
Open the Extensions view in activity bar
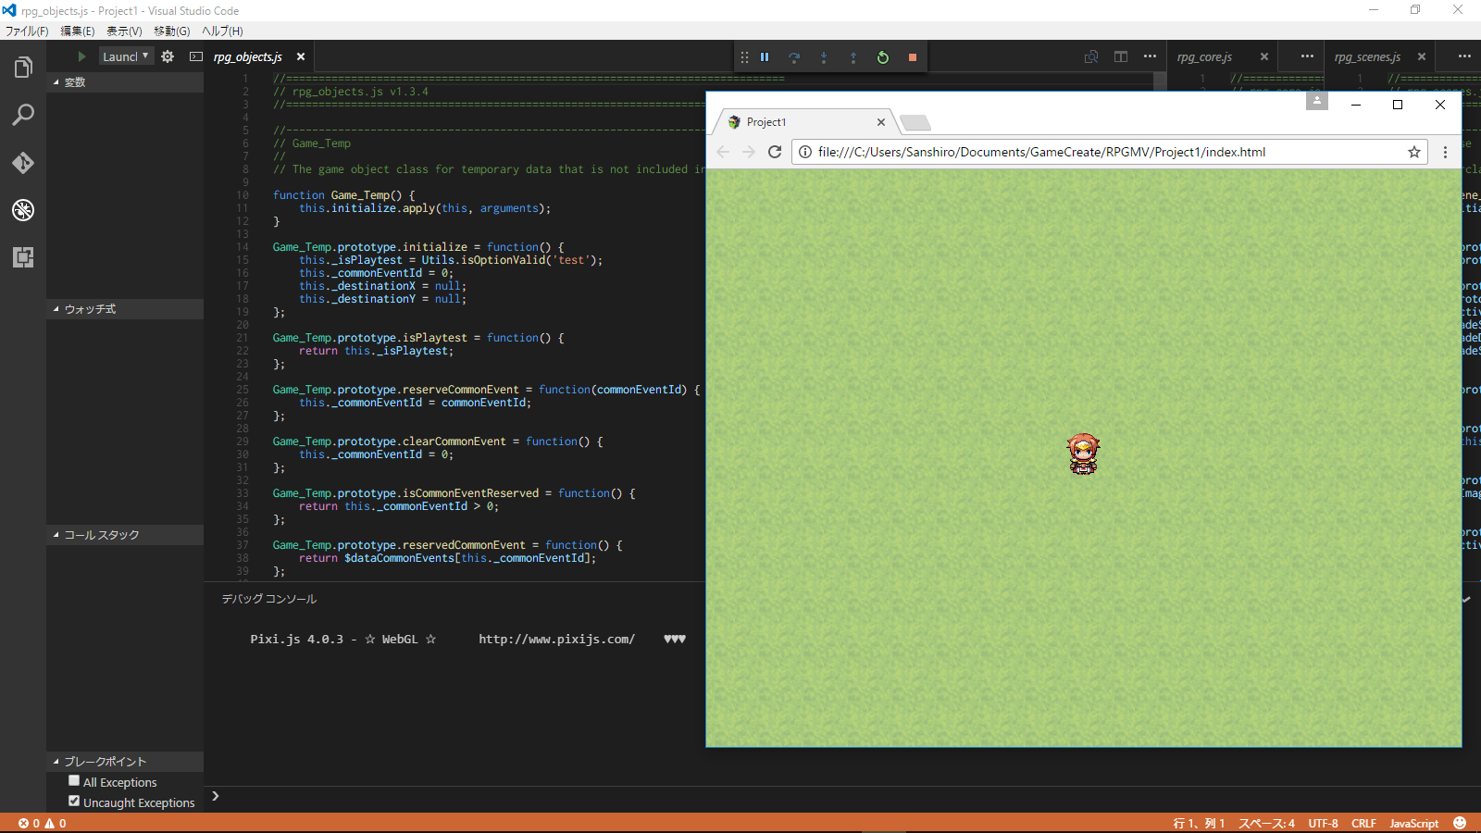coord(23,257)
